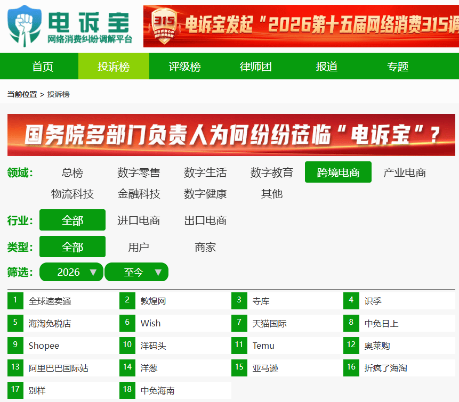This screenshot has height=402, width=459.
Task: Open rank 16 折疯了海淘
Action: pos(399,368)
